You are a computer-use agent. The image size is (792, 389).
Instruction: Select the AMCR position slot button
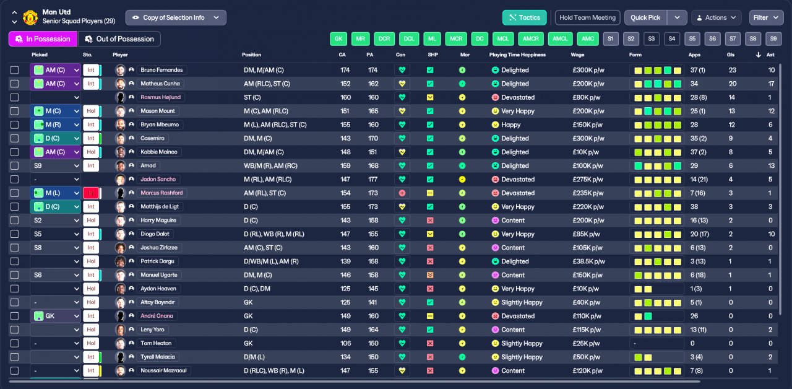tap(532, 39)
